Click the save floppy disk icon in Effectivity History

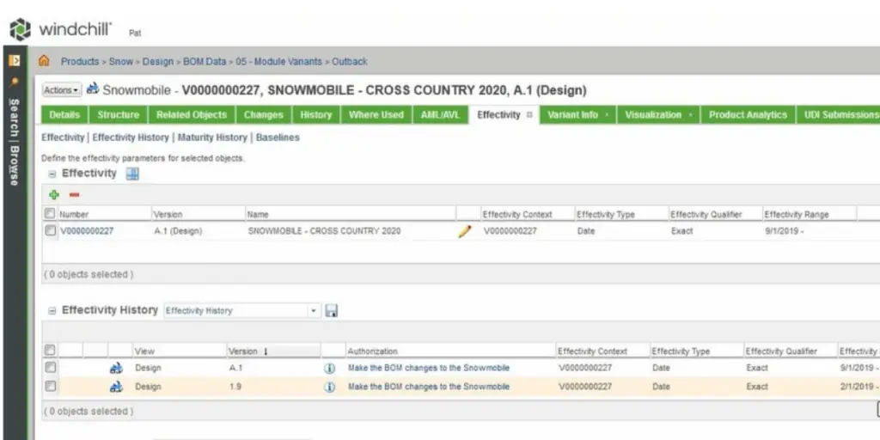331,310
